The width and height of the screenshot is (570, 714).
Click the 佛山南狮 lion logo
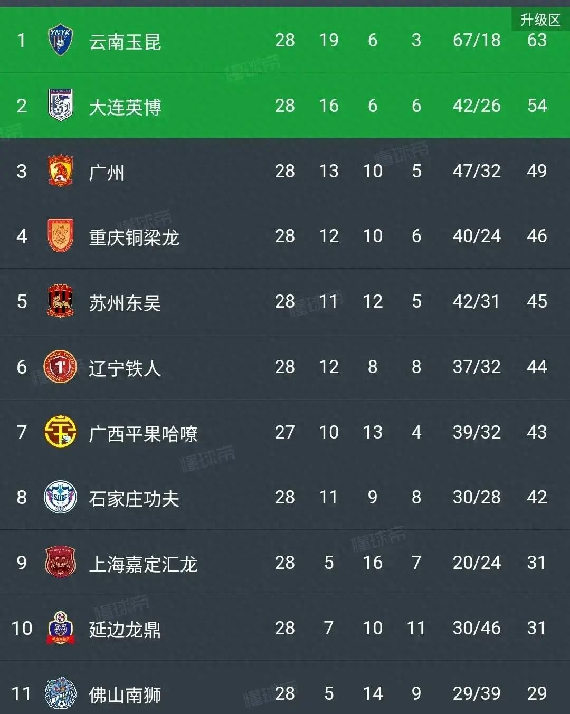60,693
